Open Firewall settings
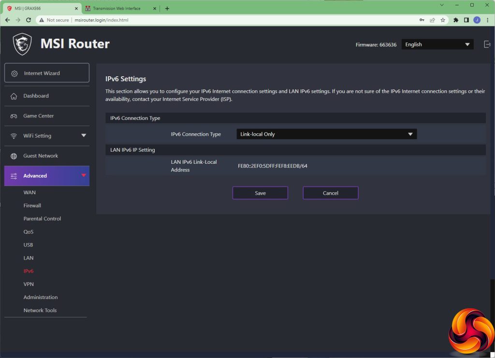Viewport: 495px width, 358px height. click(32, 206)
